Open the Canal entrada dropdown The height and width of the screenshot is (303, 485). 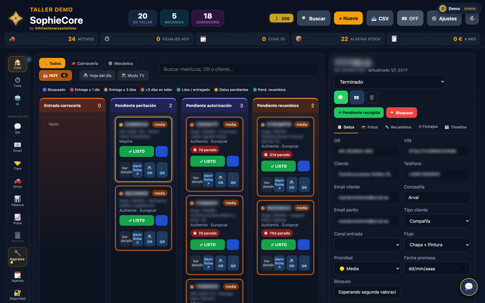point(367,245)
